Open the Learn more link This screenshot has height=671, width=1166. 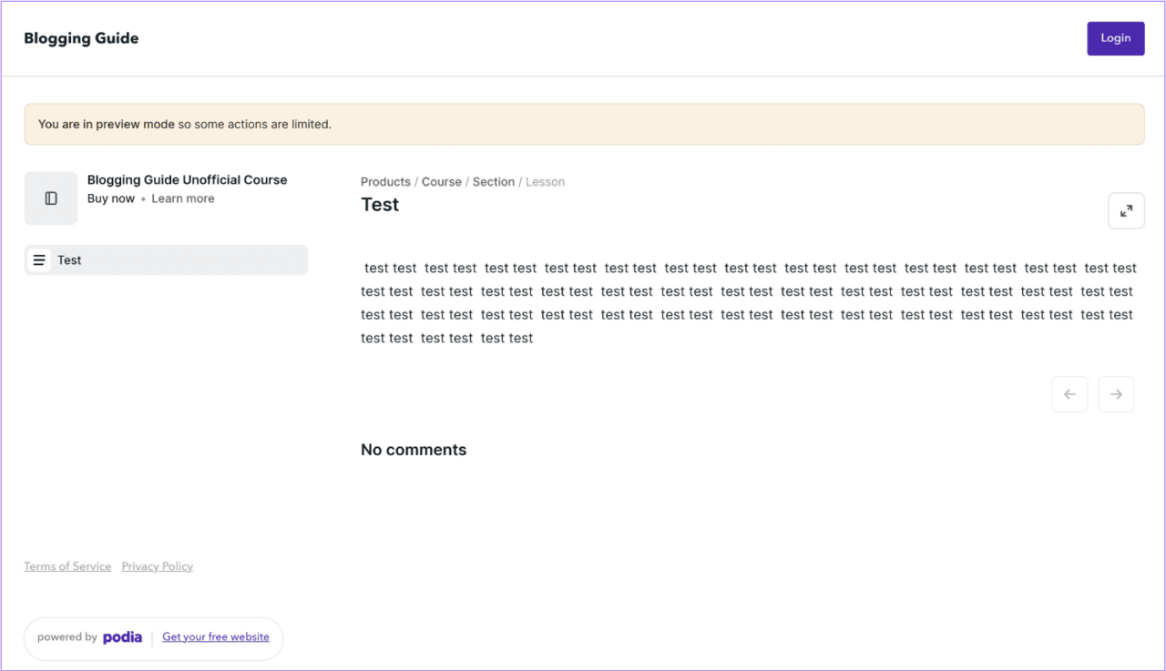[x=182, y=198]
